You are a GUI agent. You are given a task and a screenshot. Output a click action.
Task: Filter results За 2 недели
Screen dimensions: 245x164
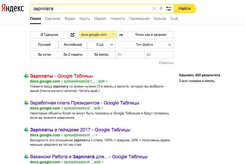tap(73, 55)
